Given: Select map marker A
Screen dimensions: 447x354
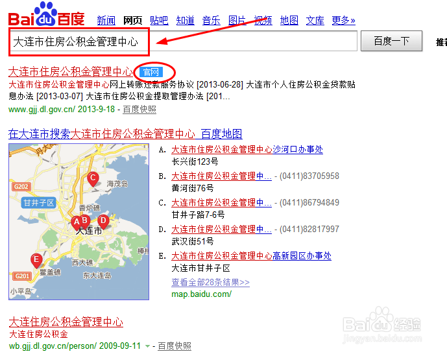Looking at the screenshot, I should pos(77,222).
